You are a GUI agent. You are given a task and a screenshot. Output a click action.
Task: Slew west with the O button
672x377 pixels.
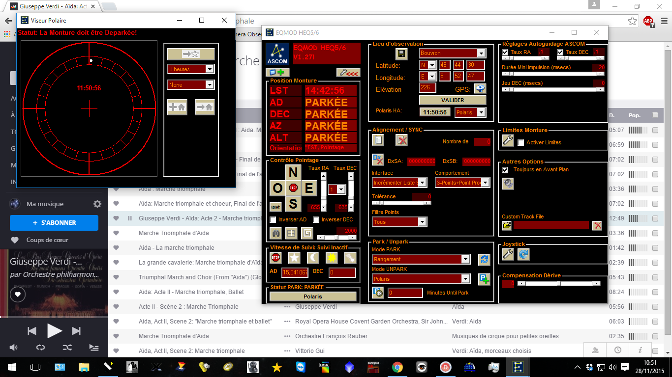277,188
